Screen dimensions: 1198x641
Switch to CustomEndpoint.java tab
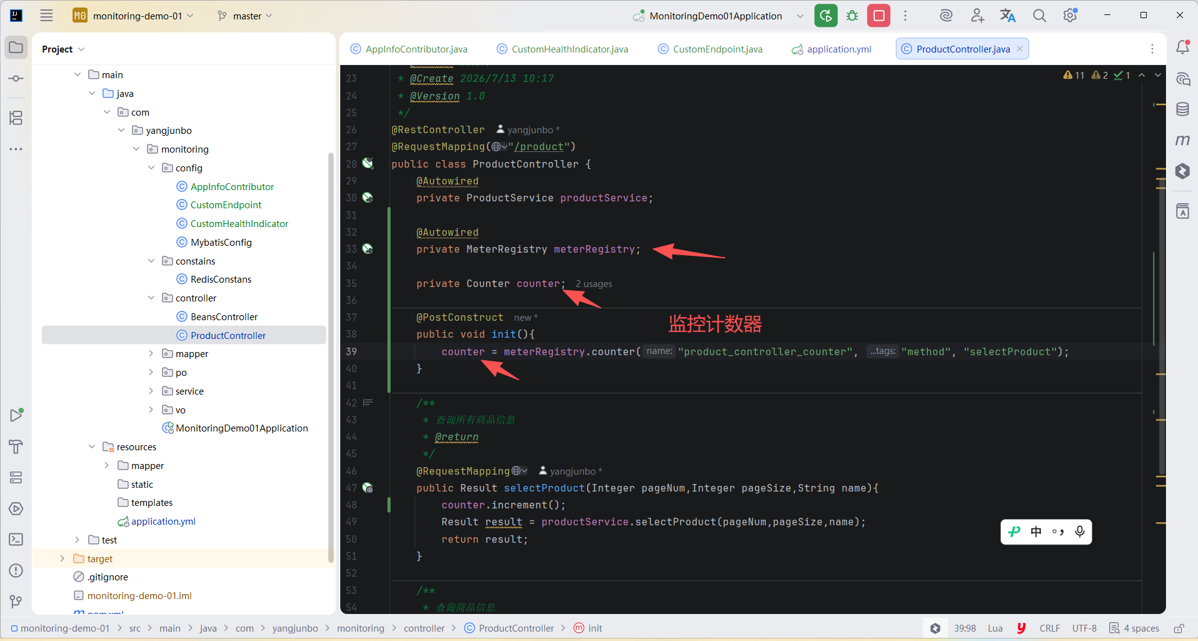pyautogui.click(x=710, y=49)
